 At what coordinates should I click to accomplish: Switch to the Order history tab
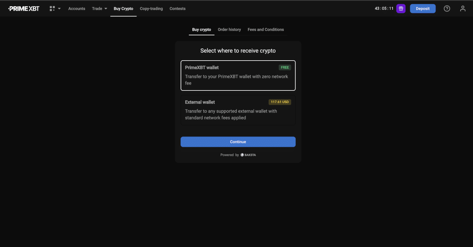[229, 29]
